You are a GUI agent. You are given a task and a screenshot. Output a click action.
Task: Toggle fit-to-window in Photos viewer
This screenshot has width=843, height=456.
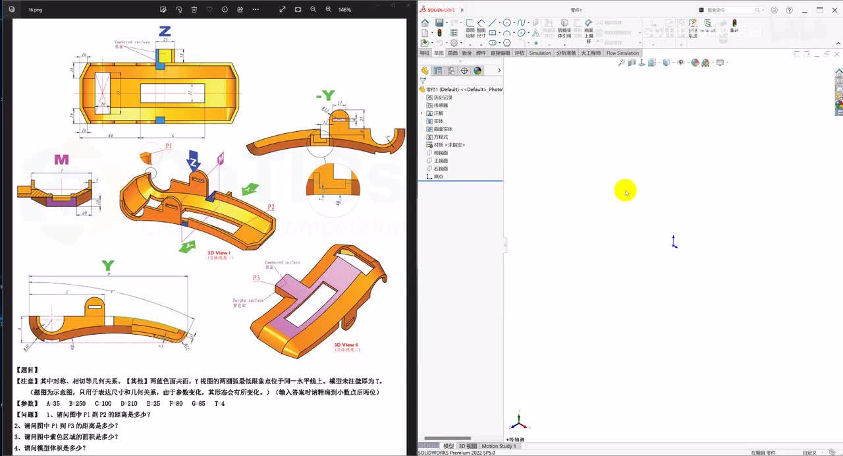[298, 10]
